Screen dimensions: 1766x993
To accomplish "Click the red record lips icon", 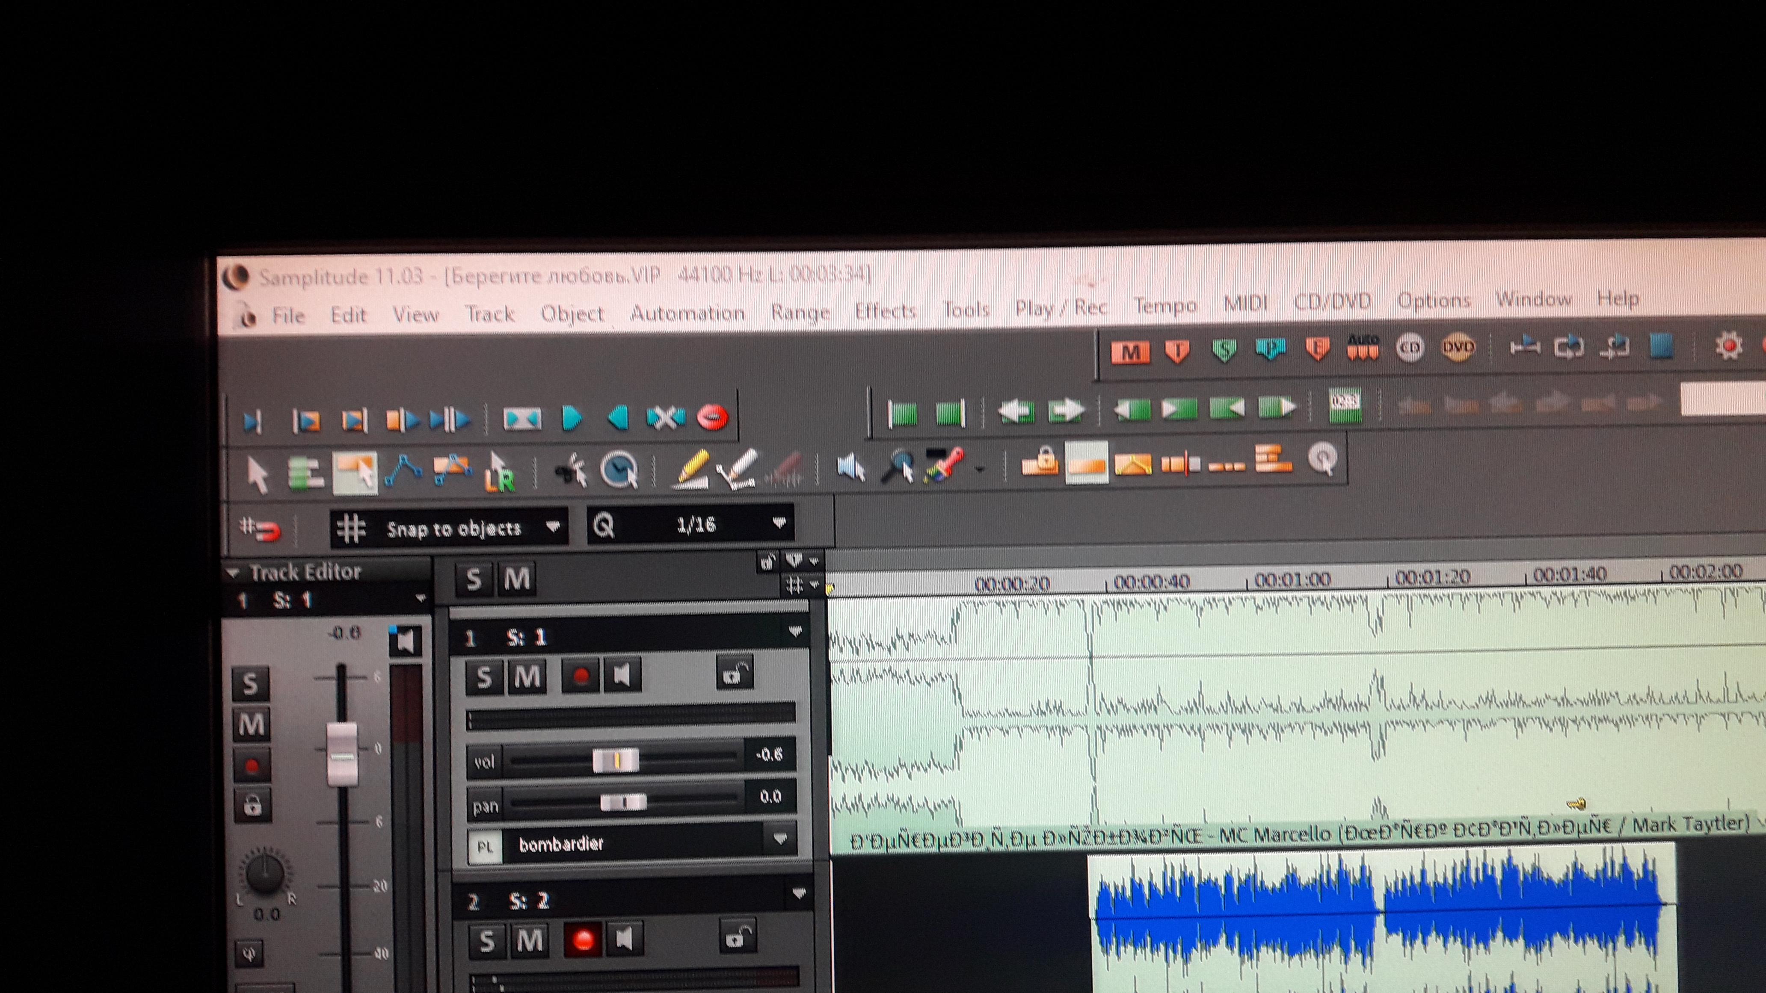I will pyautogui.click(x=711, y=416).
